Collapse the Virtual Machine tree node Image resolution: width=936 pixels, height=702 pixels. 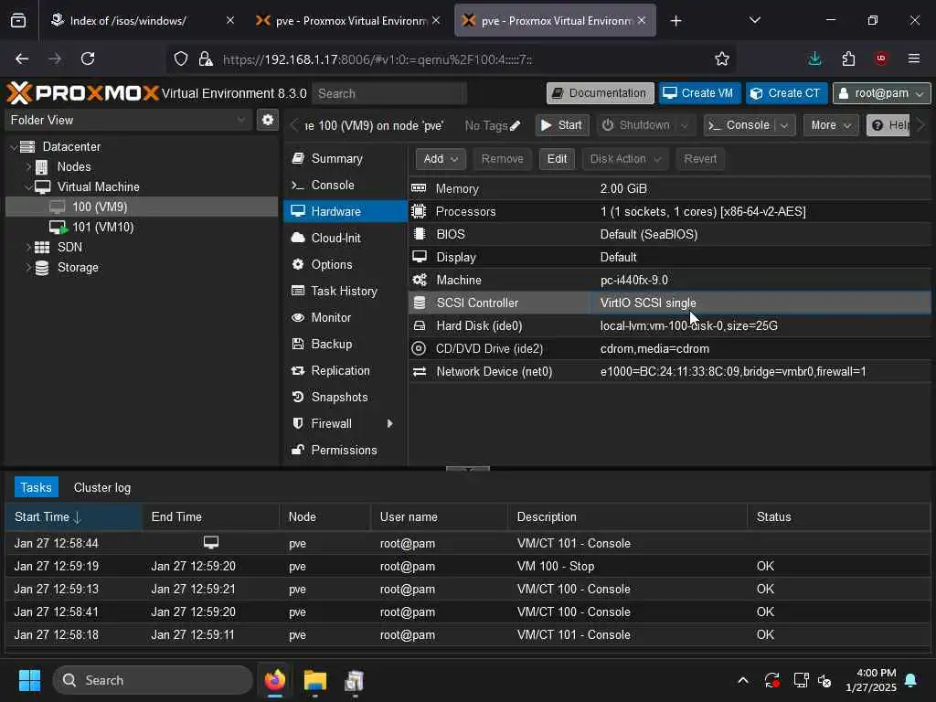tap(28, 186)
